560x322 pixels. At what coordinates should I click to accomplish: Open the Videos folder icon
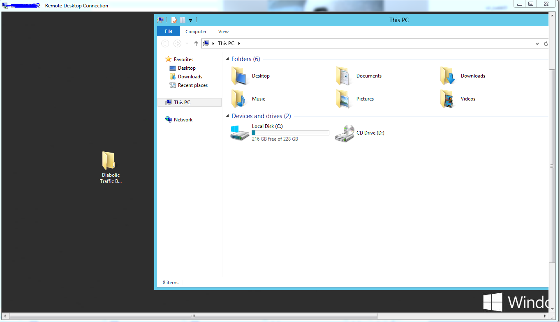point(448,99)
